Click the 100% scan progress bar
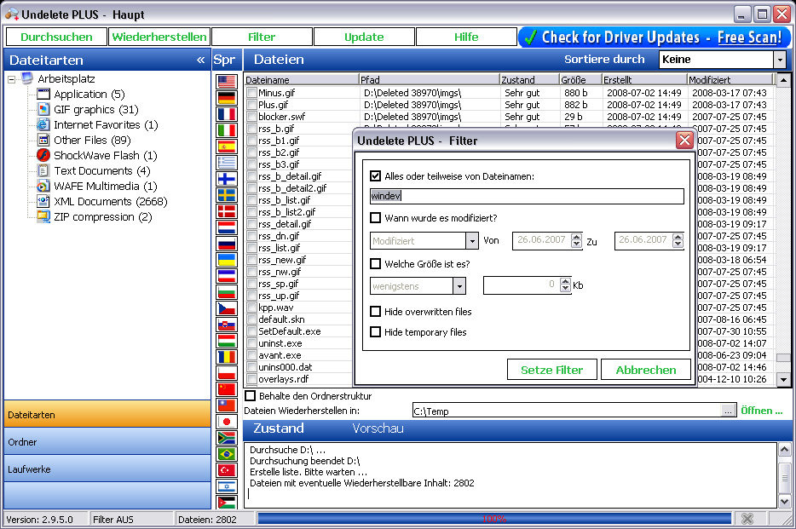This screenshot has width=796, height=529. (x=494, y=518)
